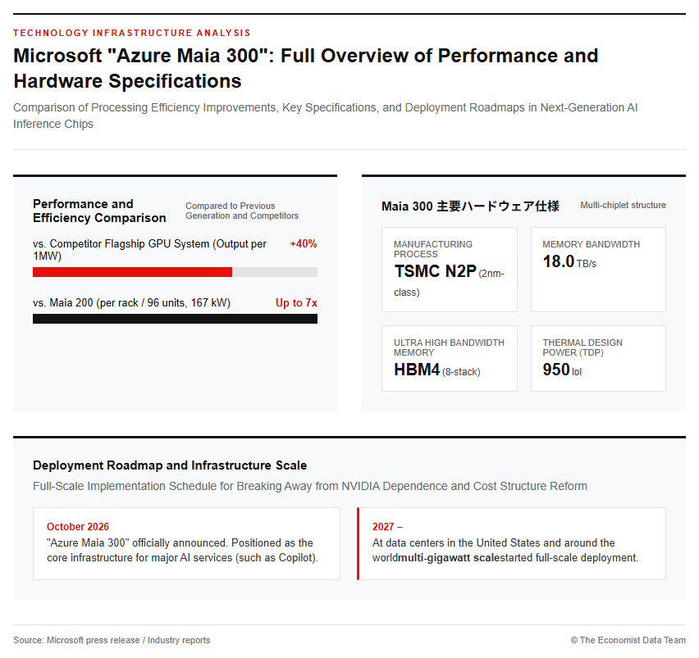
Task: Select the "Performance and Efficiency Comparison" heading
Action: pos(99,211)
